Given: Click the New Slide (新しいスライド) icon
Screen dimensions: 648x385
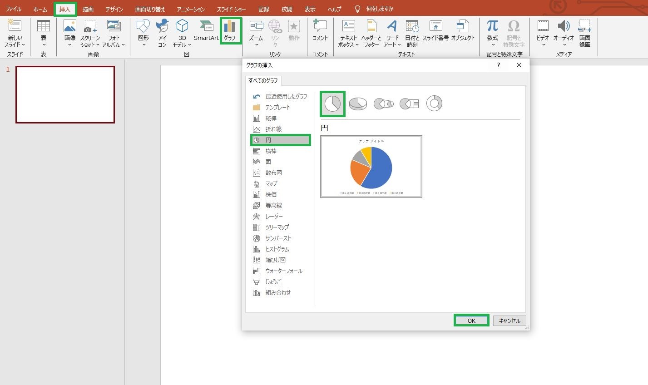Looking at the screenshot, I should (15, 26).
